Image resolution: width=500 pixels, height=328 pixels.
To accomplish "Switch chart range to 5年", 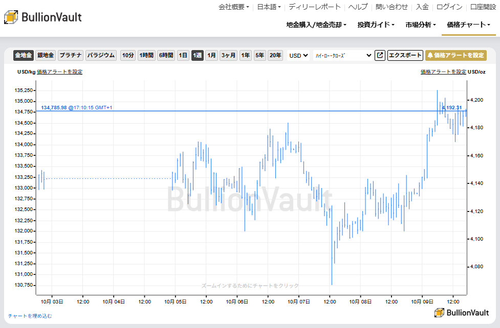I will [x=259, y=55].
